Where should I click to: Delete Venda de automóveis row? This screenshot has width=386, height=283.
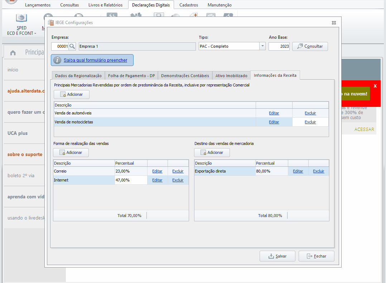click(x=310, y=113)
